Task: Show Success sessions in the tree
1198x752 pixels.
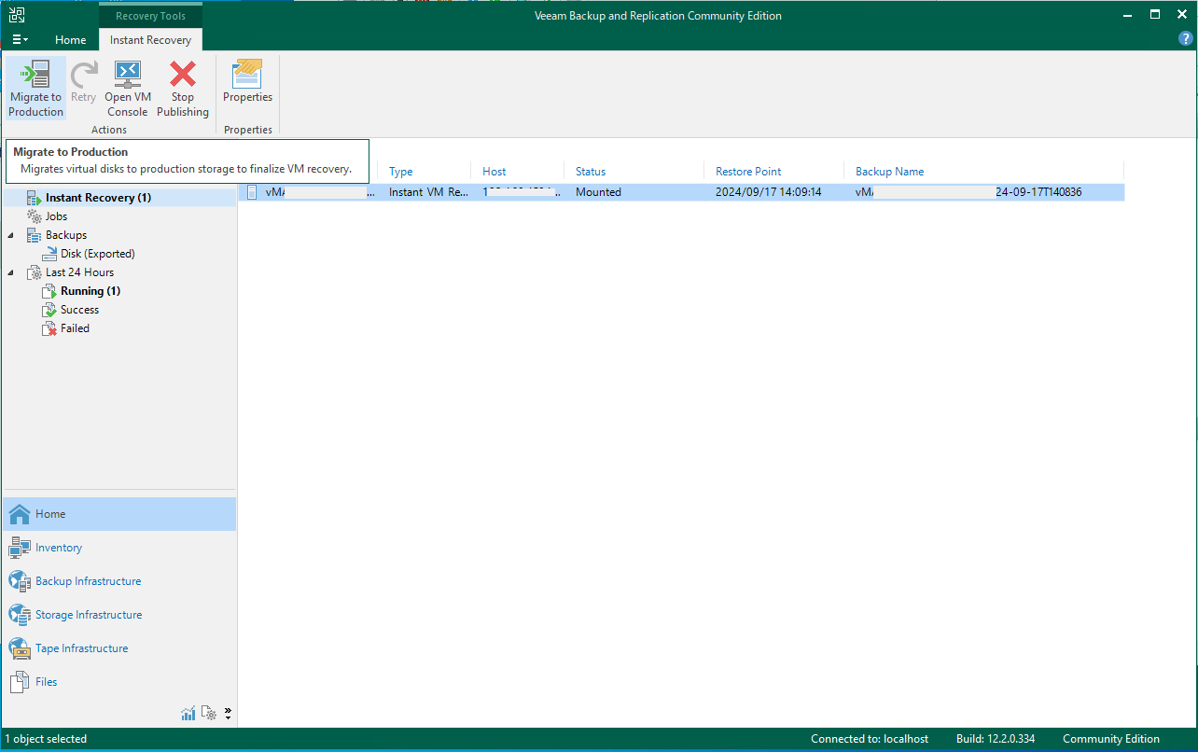Action: click(79, 310)
